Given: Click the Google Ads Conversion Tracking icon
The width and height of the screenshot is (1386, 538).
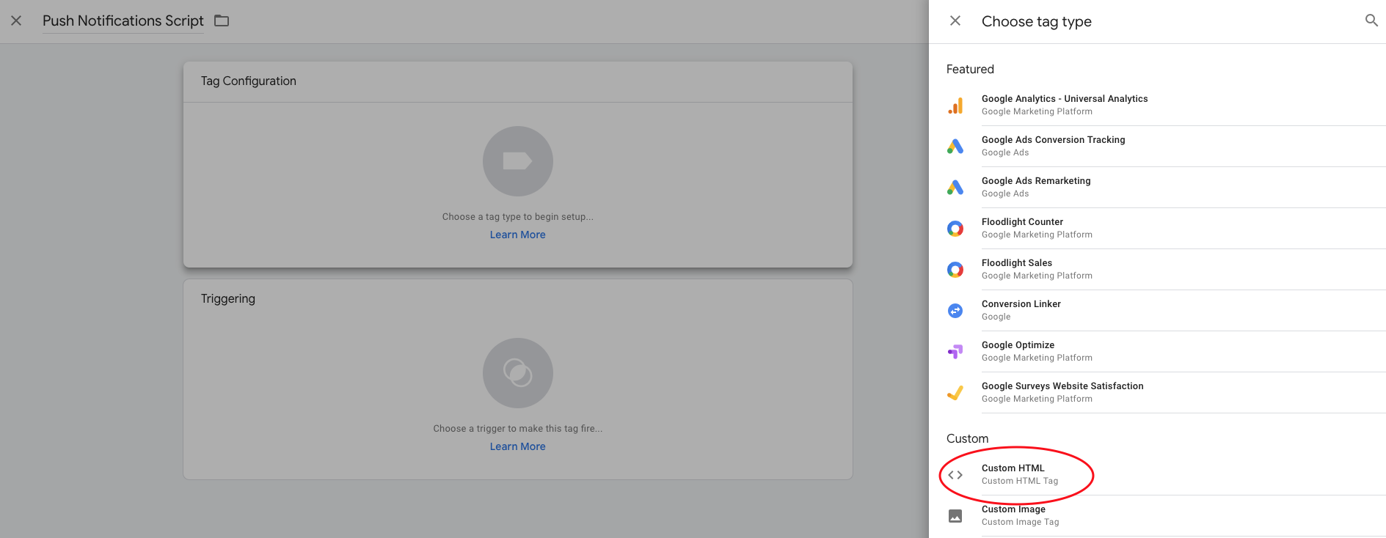Looking at the screenshot, I should (955, 147).
